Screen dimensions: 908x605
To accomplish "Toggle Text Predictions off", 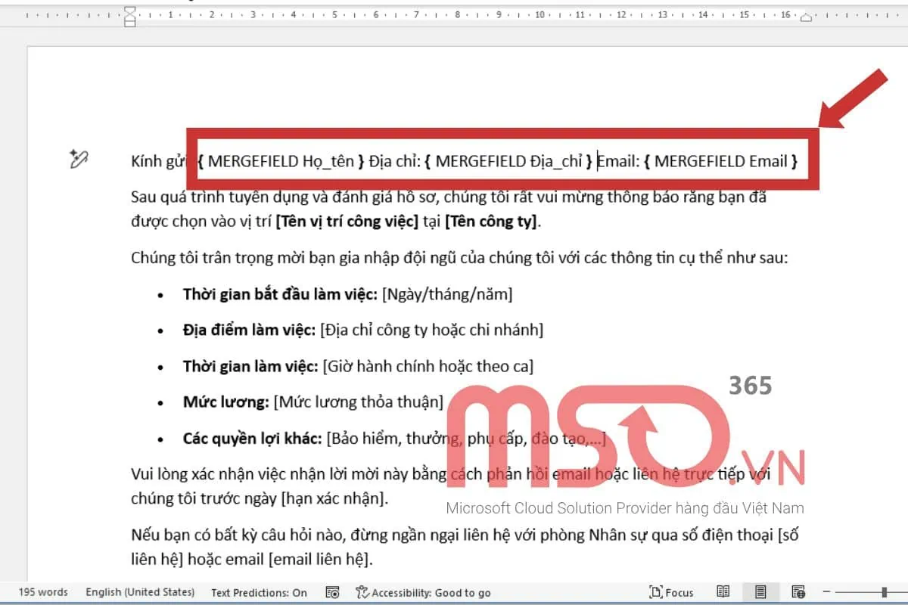I will 257,593.
